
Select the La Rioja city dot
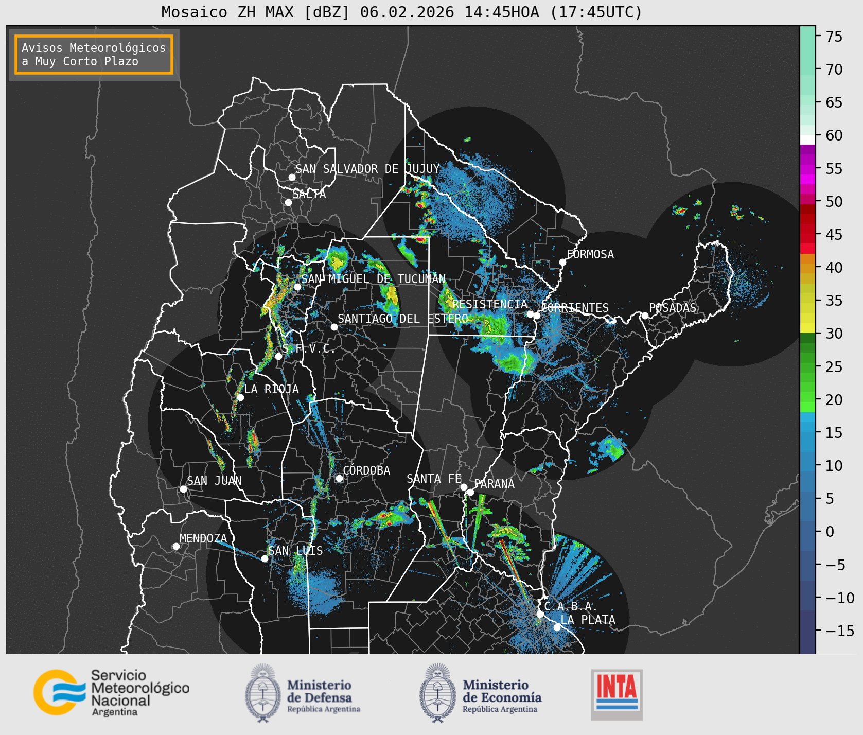pos(240,397)
